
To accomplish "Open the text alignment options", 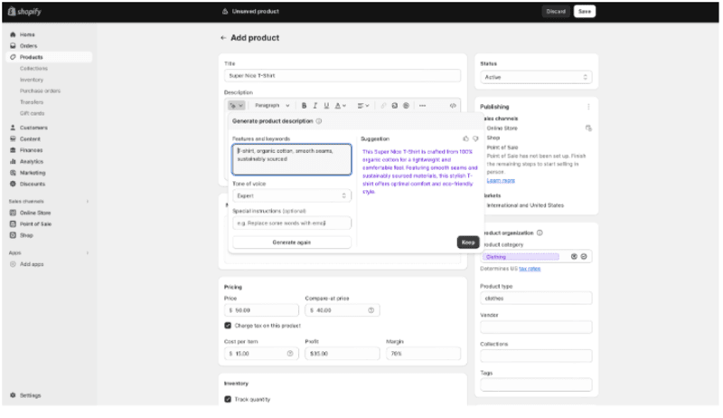I will (363, 106).
